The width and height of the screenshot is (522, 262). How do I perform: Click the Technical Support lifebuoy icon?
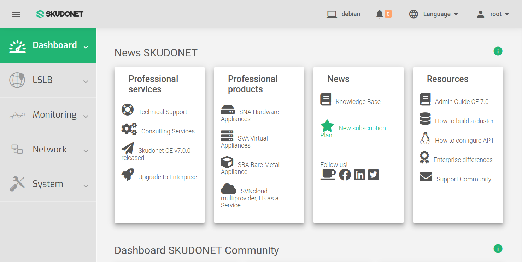click(128, 110)
